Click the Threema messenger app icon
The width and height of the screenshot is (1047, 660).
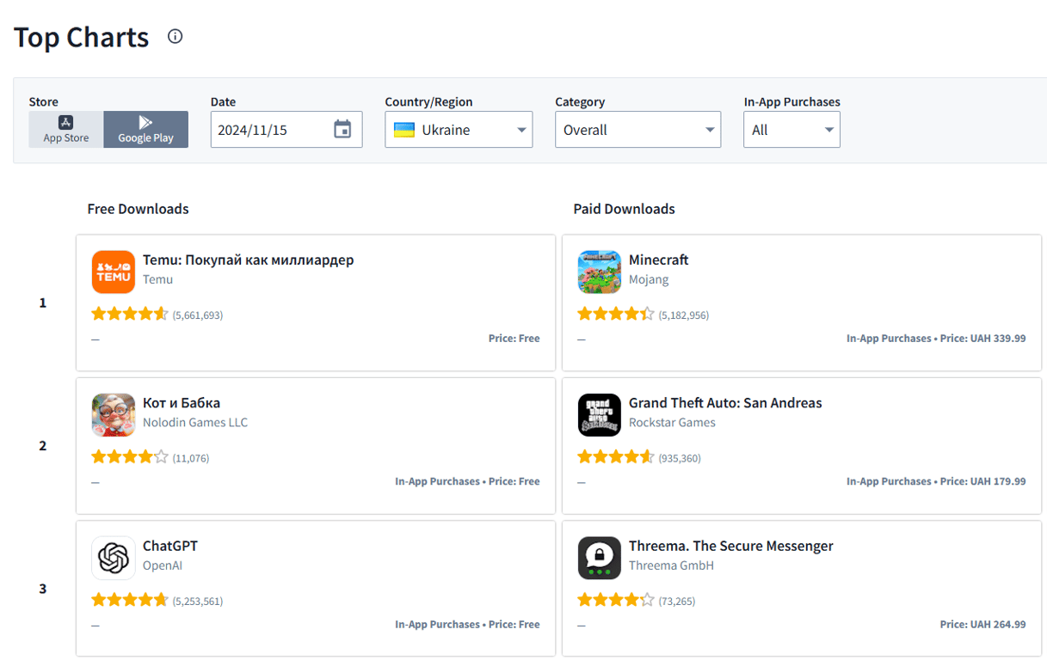[x=600, y=558]
